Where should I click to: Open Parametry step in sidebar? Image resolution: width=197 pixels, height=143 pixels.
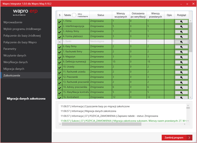point(10,49)
